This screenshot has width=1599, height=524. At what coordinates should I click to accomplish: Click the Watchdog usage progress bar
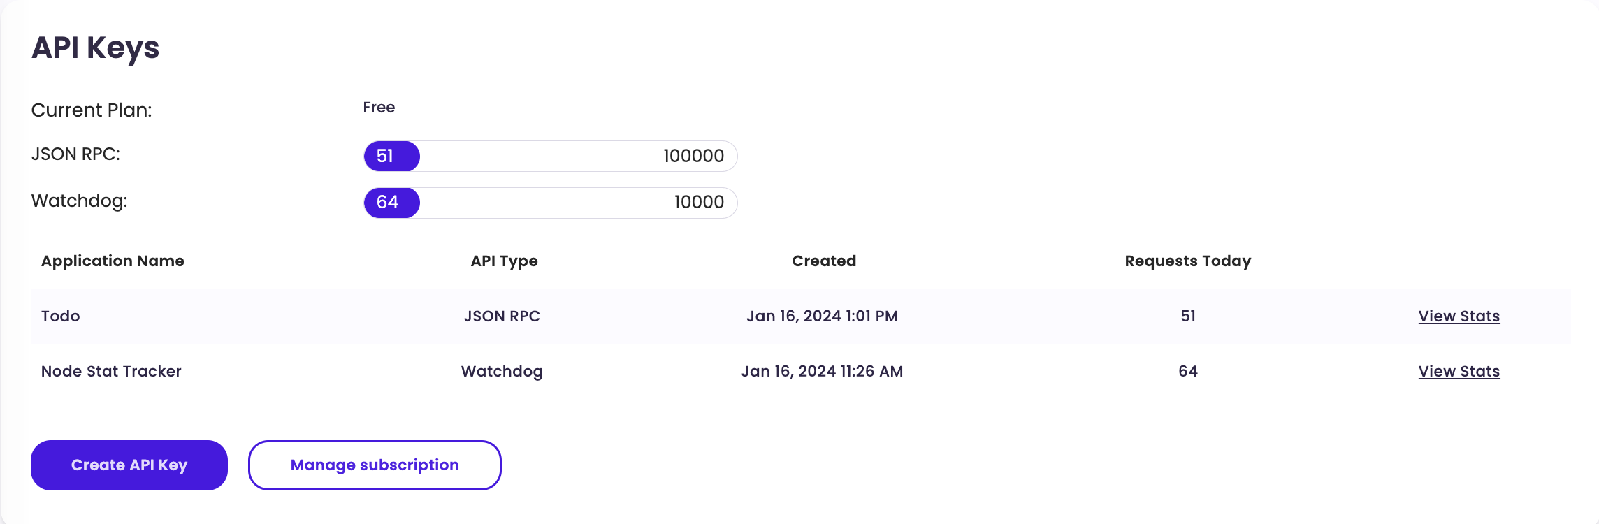(x=550, y=203)
